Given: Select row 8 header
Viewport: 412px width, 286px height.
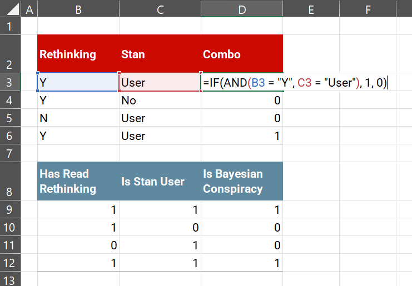Looking at the screenshot, I should 10,181.
